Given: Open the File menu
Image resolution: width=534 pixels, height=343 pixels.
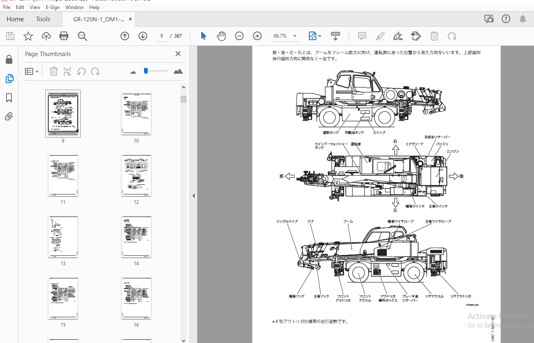Looking at the screenshot, I should 7,7.
